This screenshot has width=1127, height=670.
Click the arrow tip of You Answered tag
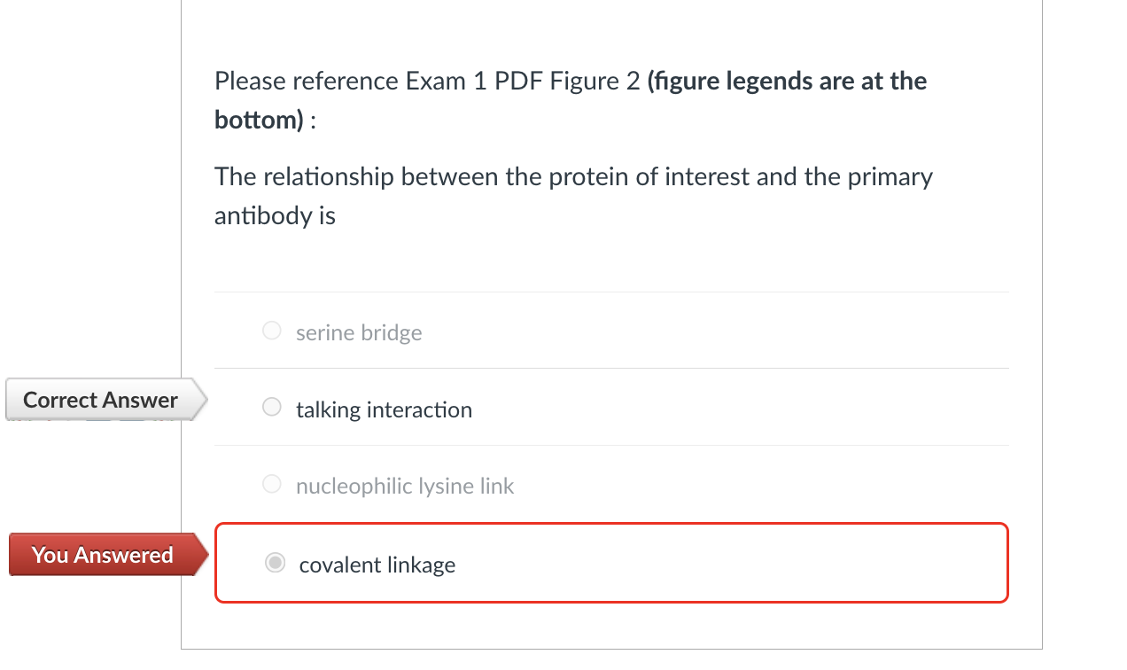(x=203, y=555)
